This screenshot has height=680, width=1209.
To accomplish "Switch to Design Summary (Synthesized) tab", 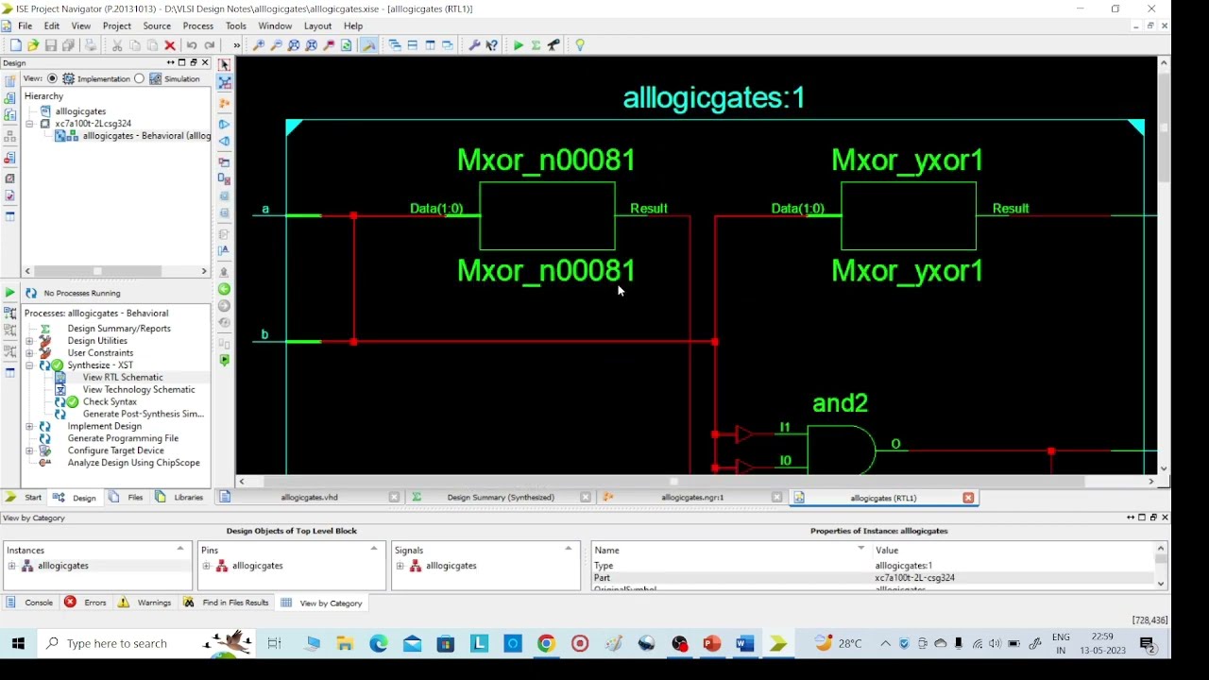I will click(501, 498).
